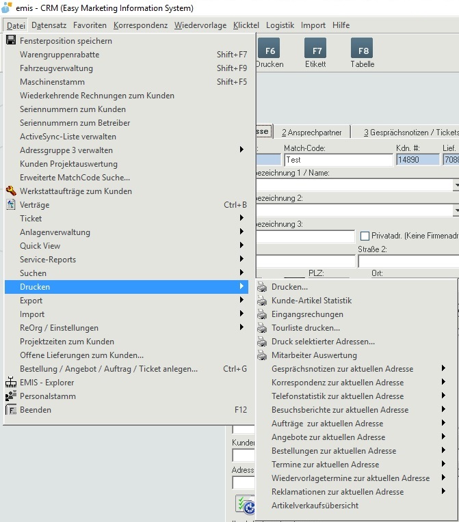Click the emis application icon in title bar
The image size is (459, 522).
(7, 8)
